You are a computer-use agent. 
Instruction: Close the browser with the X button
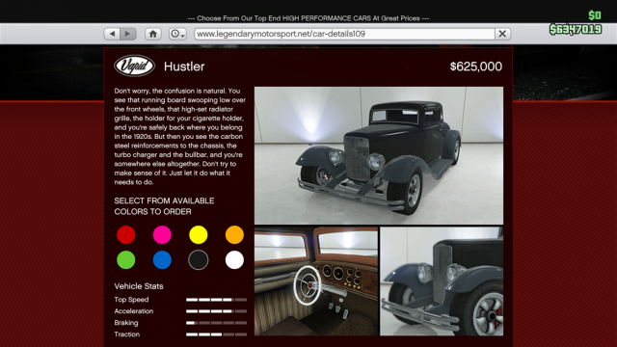[x=502, y=34]
